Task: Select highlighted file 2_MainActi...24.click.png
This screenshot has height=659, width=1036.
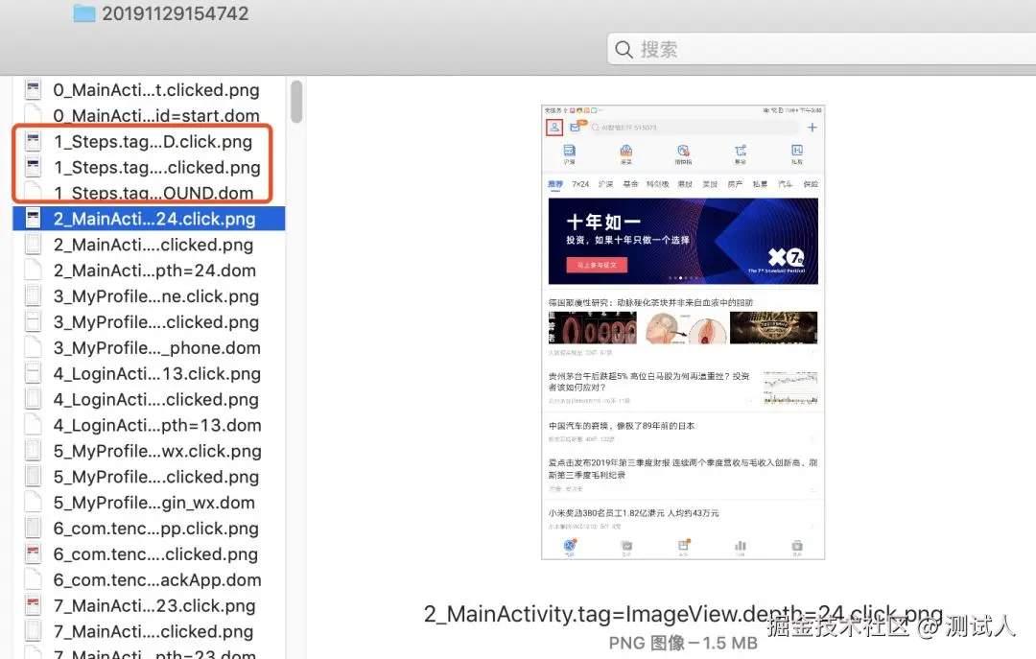Action: [149, 219]
